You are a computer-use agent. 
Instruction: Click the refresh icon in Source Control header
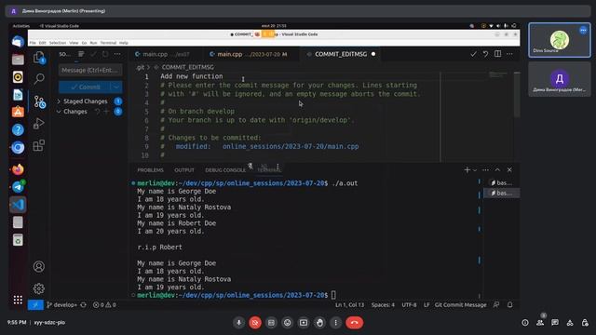[105, 54]
